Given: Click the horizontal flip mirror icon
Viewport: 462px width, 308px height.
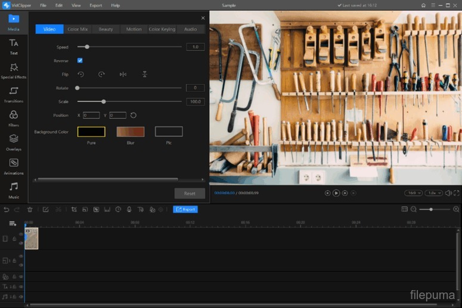Looking at the screenshot, I should [x=123, y=74].
